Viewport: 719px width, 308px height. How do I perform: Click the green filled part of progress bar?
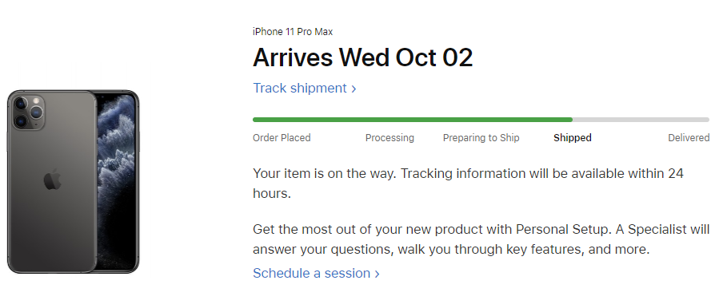(412, 120)
